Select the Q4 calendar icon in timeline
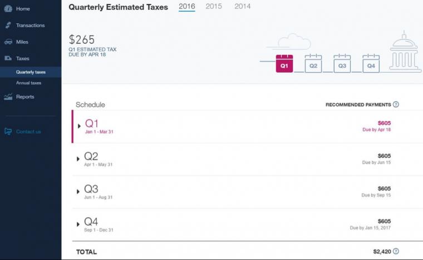 371,63
